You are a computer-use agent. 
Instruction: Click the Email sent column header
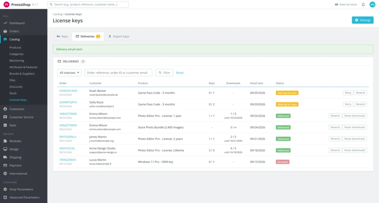(x=256, y=83)
